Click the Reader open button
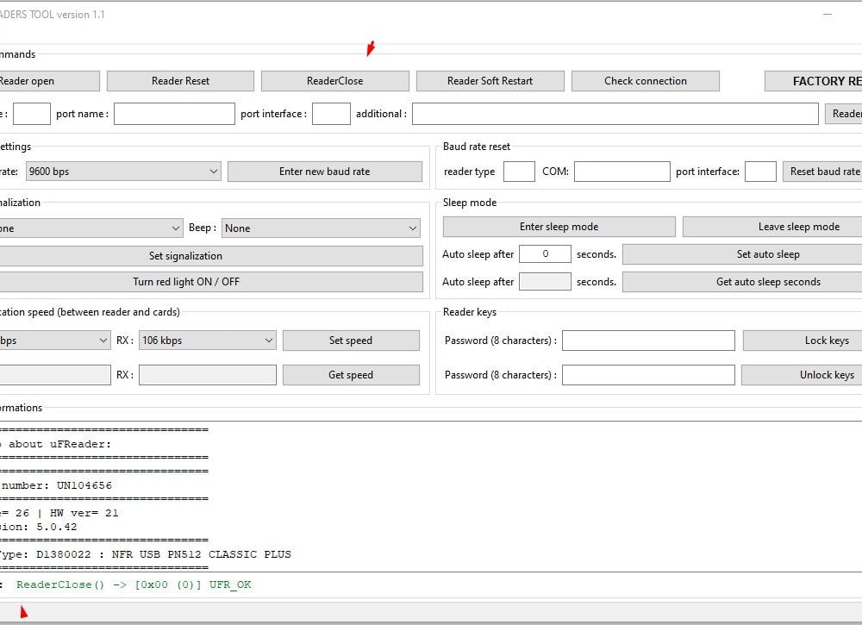Image resolution: width=862 pixels, height=625 pixels. (49, 81)
